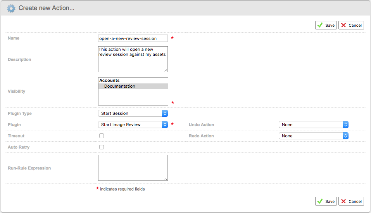Click the Create new Action title text

tap(47, 8)
